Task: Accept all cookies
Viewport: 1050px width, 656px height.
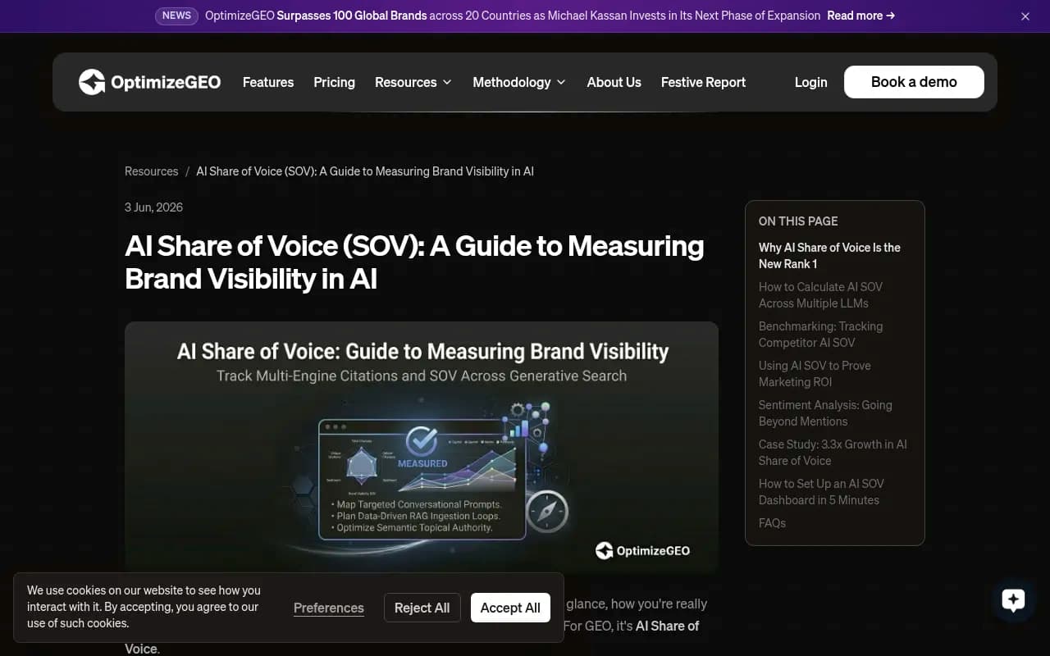Action: [510, 608]
